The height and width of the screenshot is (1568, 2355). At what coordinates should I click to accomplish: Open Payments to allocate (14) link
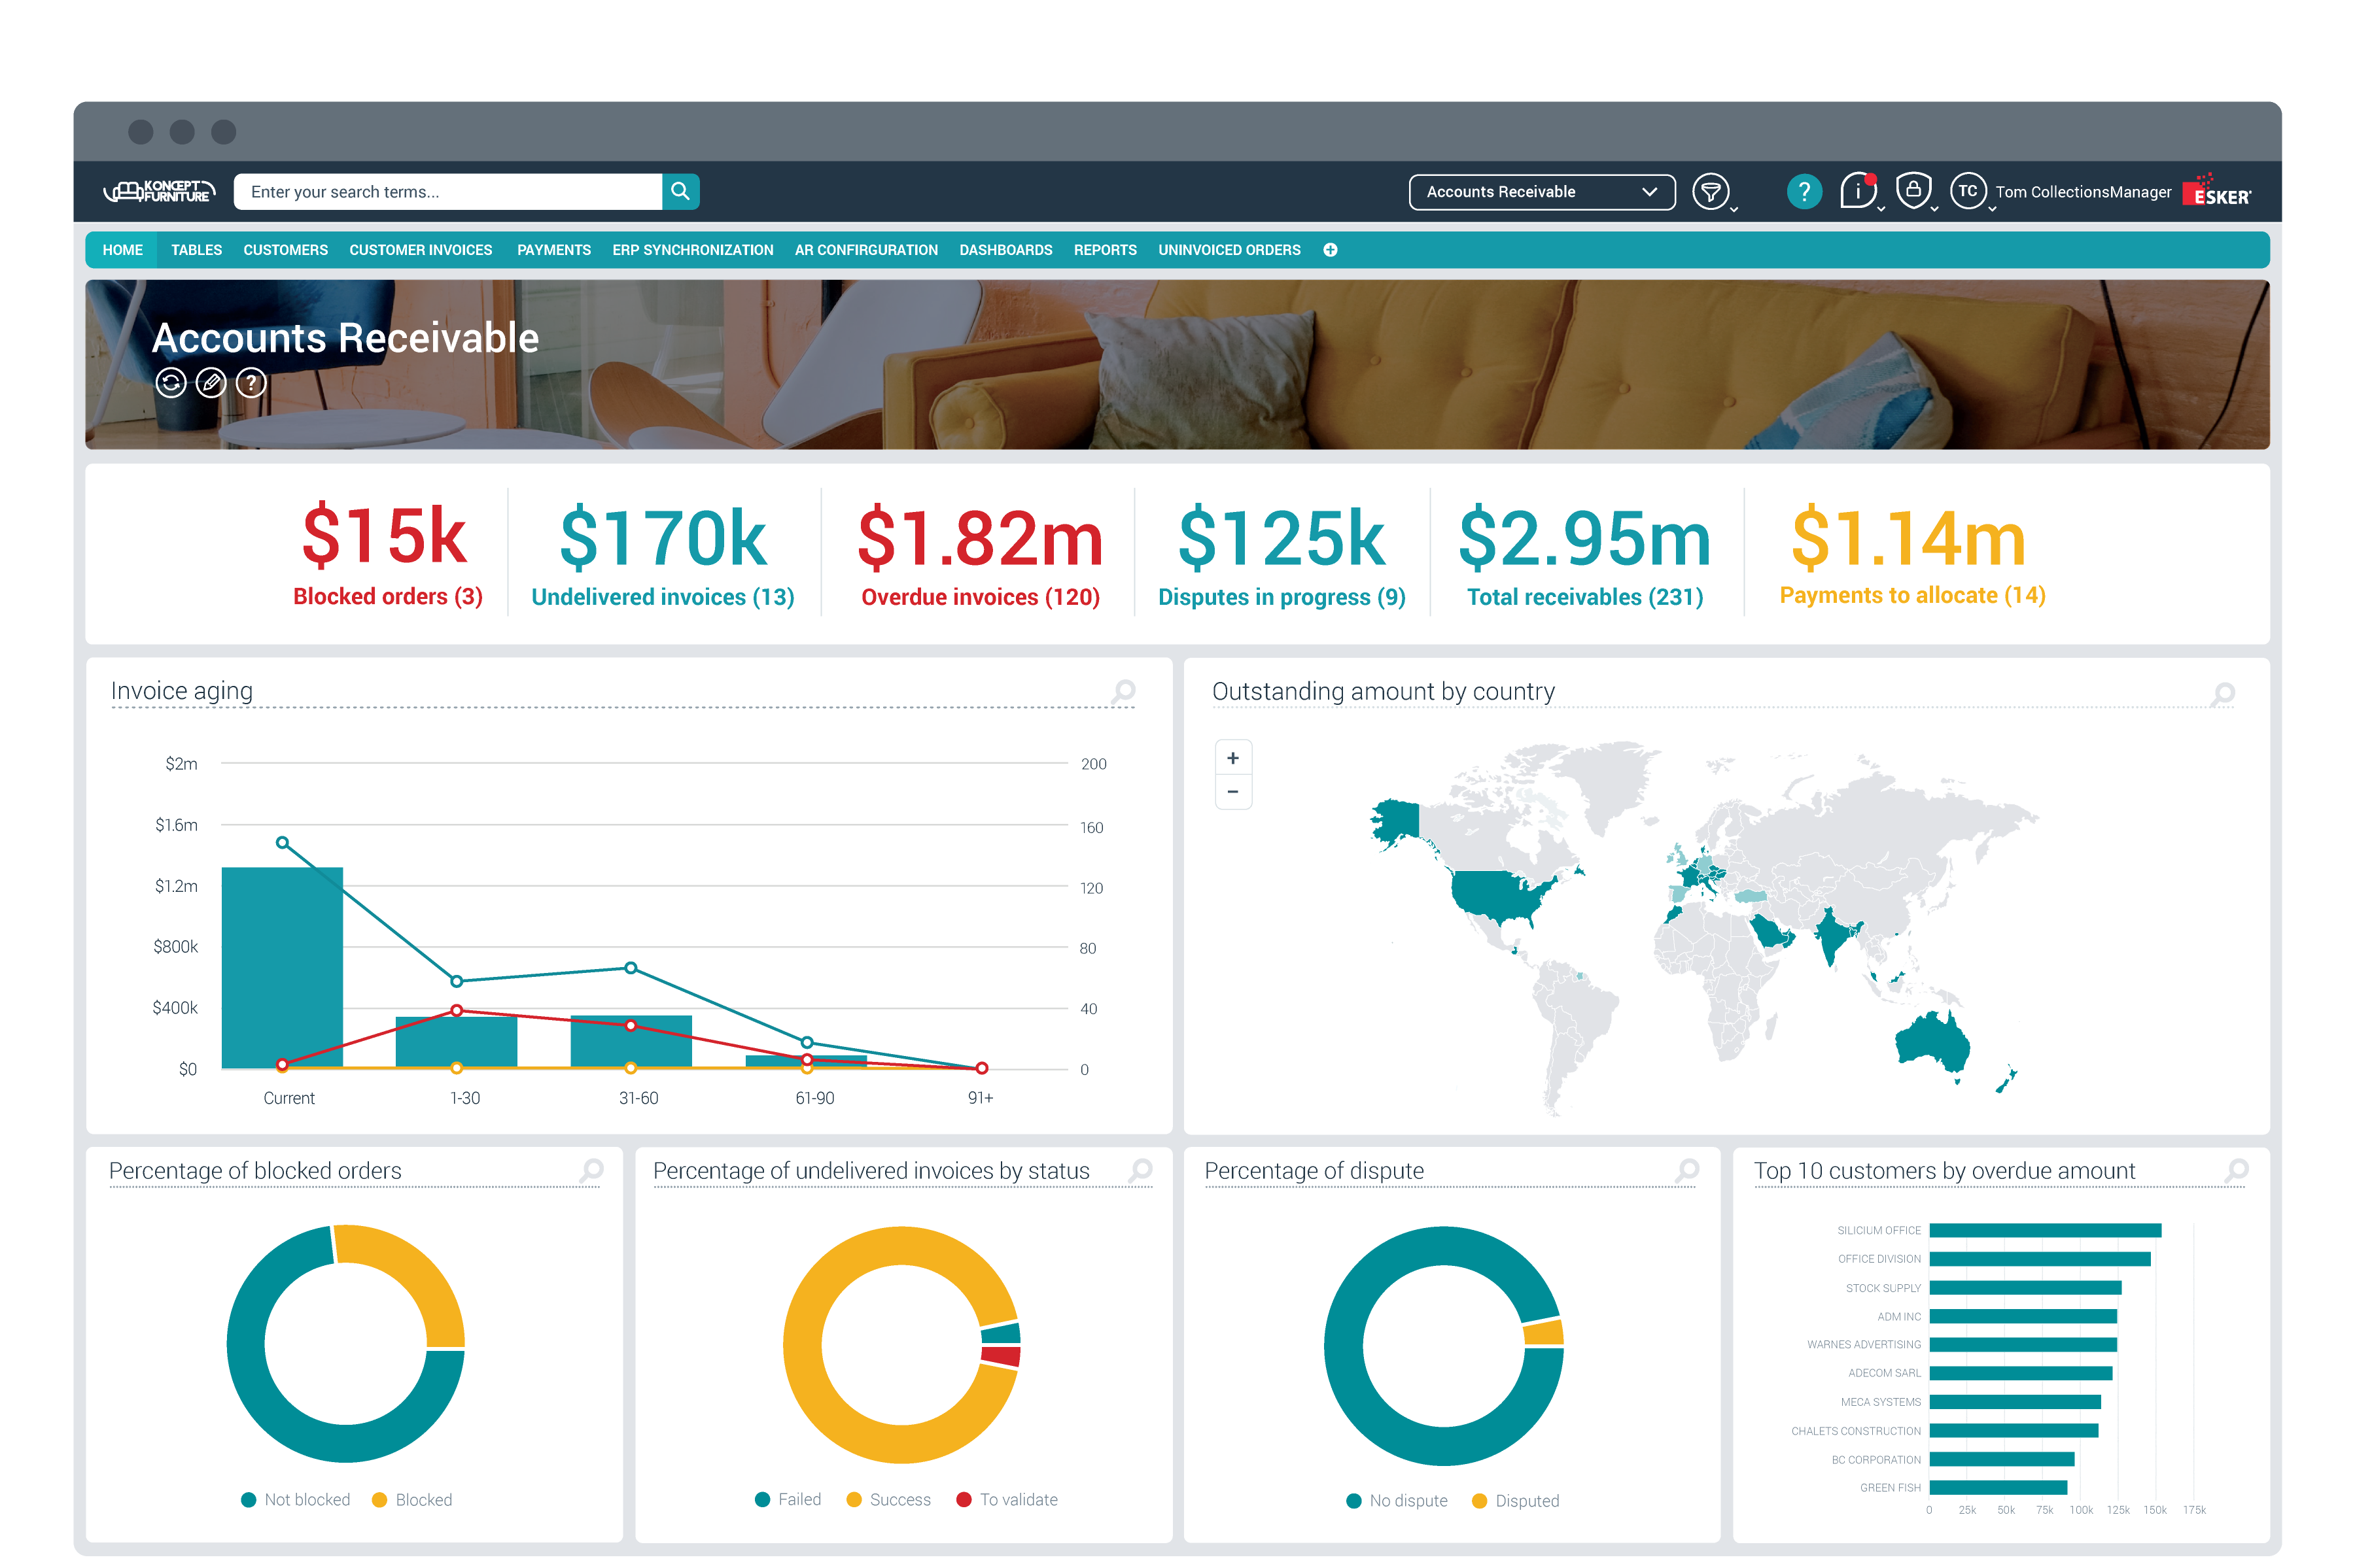click(x=1911, y=595)
